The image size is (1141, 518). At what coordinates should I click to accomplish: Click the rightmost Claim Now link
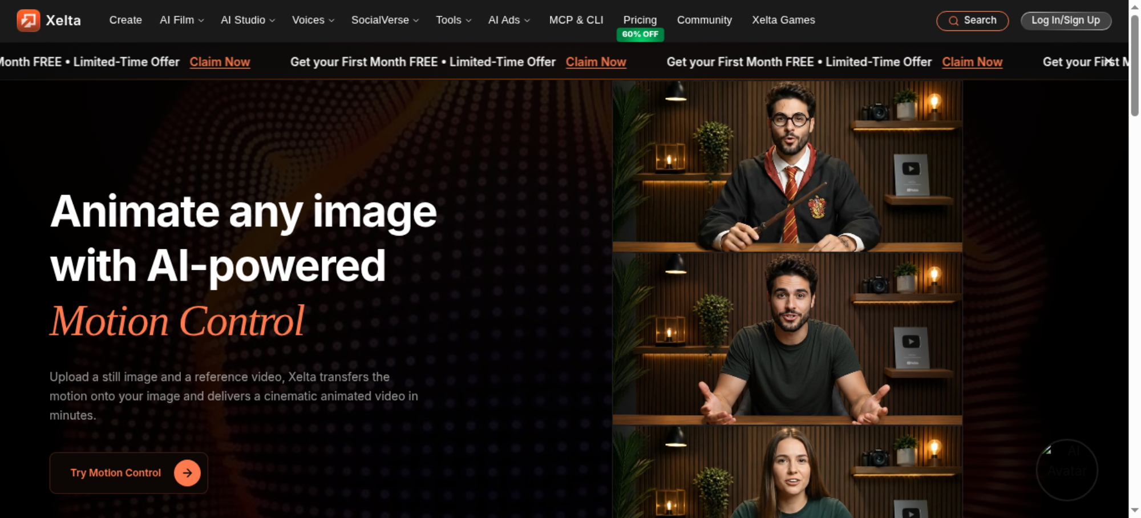click(972, 62)
